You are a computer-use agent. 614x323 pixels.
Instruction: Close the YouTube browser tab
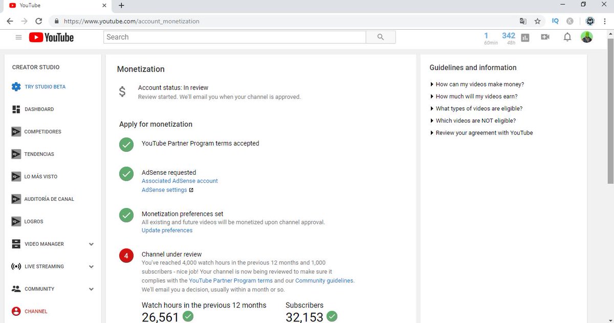[x=104, y=6]
